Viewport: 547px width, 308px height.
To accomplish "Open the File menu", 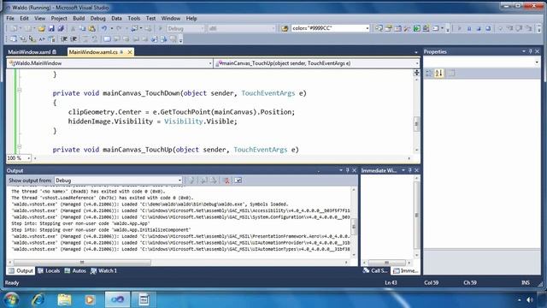I will [x=10, y=18].
